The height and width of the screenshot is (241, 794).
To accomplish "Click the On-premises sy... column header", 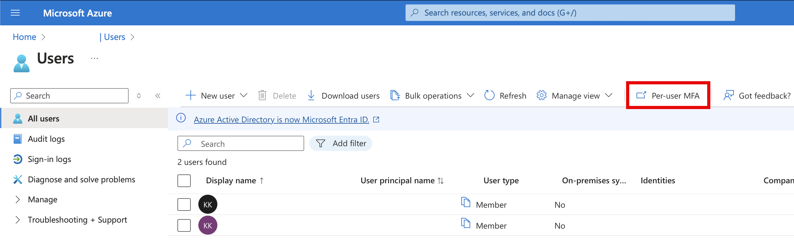I will [x=594, y=180].
